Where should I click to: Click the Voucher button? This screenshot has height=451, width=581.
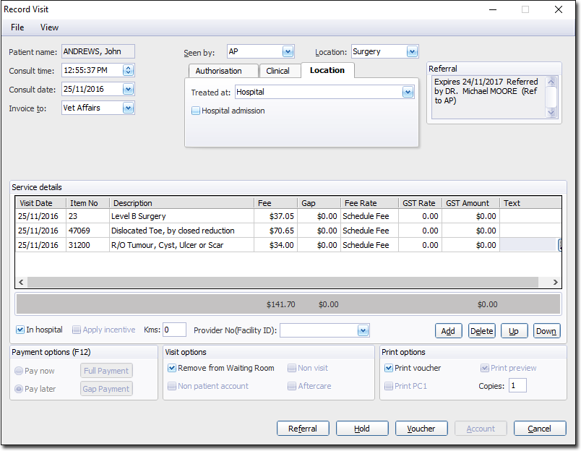[x=421, y=429]
